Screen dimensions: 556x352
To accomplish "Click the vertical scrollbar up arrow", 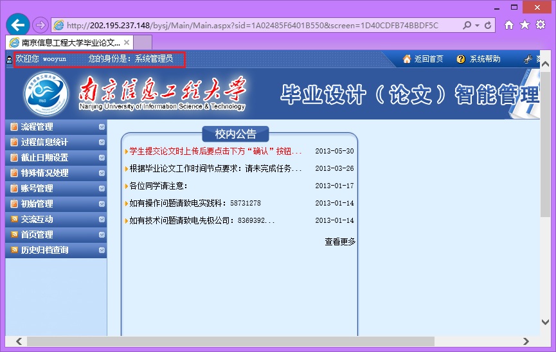I will [x=545, y=64].
